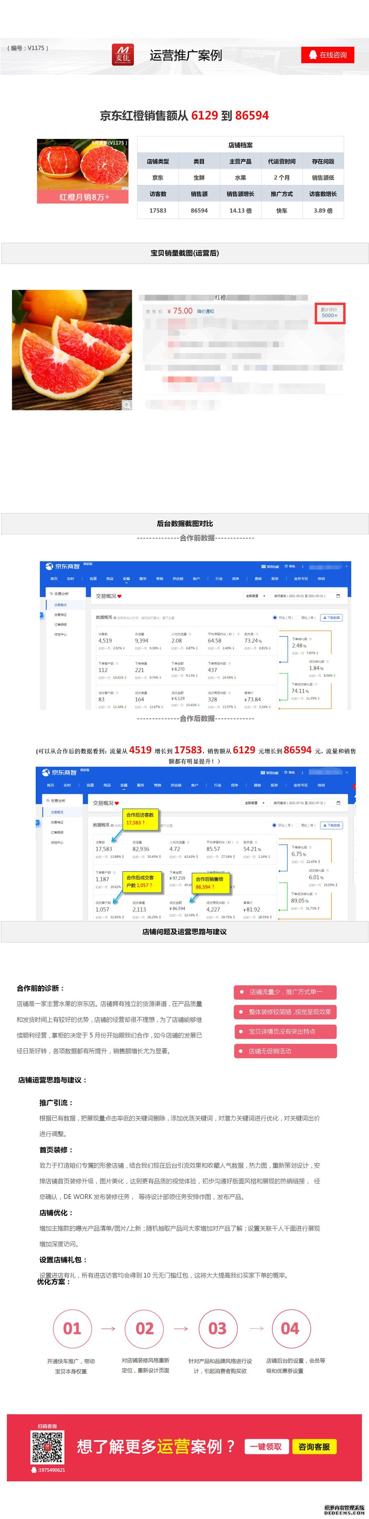Click the 宝贝销量截图(运营后) section header

185,253
